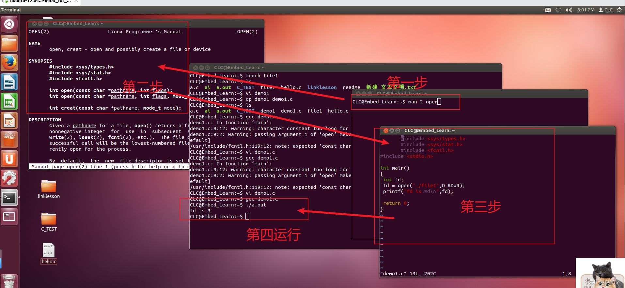Click vim cursor position '1,8'
Screen dimensions: 625x288
[x=567, y=274]
